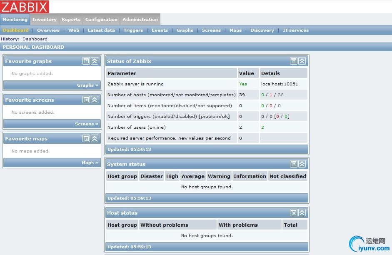The height and width of the screenshot is (255, 392).
Task: Go to Triggers page
Action: click(133, 30)
